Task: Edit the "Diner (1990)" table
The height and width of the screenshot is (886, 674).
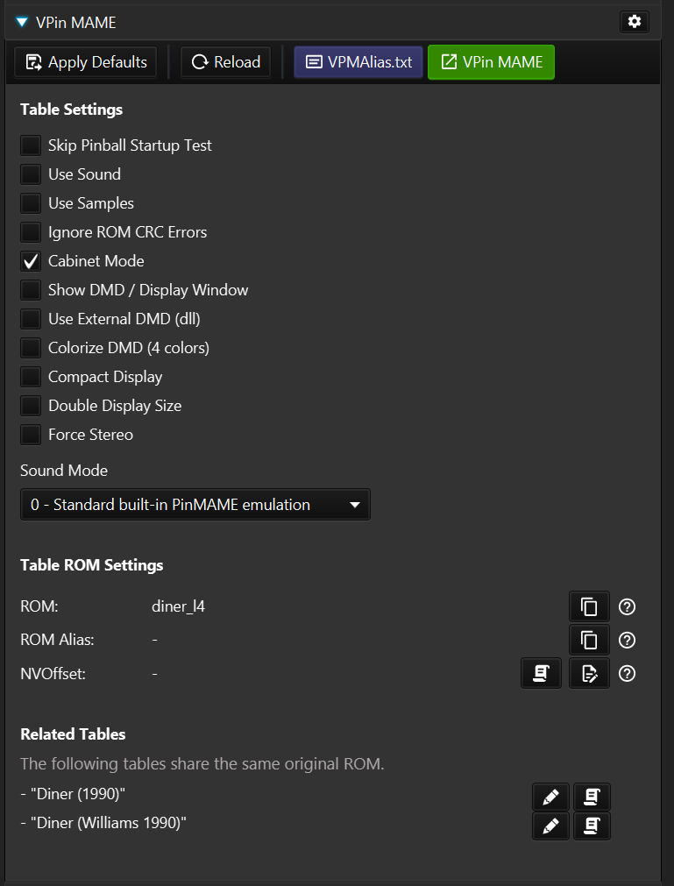Action: (550, 797)
